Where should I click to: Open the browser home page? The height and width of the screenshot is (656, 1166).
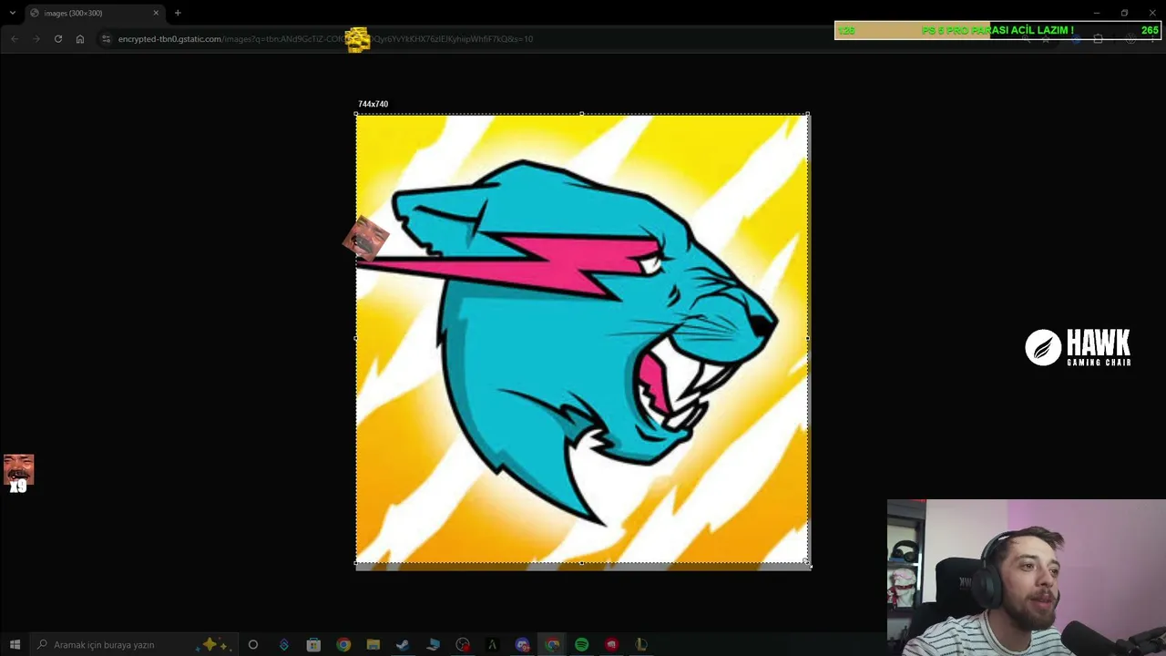coord(80,39)
